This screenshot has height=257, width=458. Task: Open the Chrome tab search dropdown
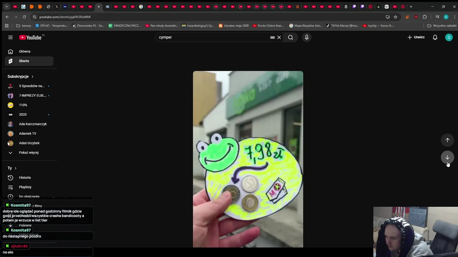click(x=6, y=6)
